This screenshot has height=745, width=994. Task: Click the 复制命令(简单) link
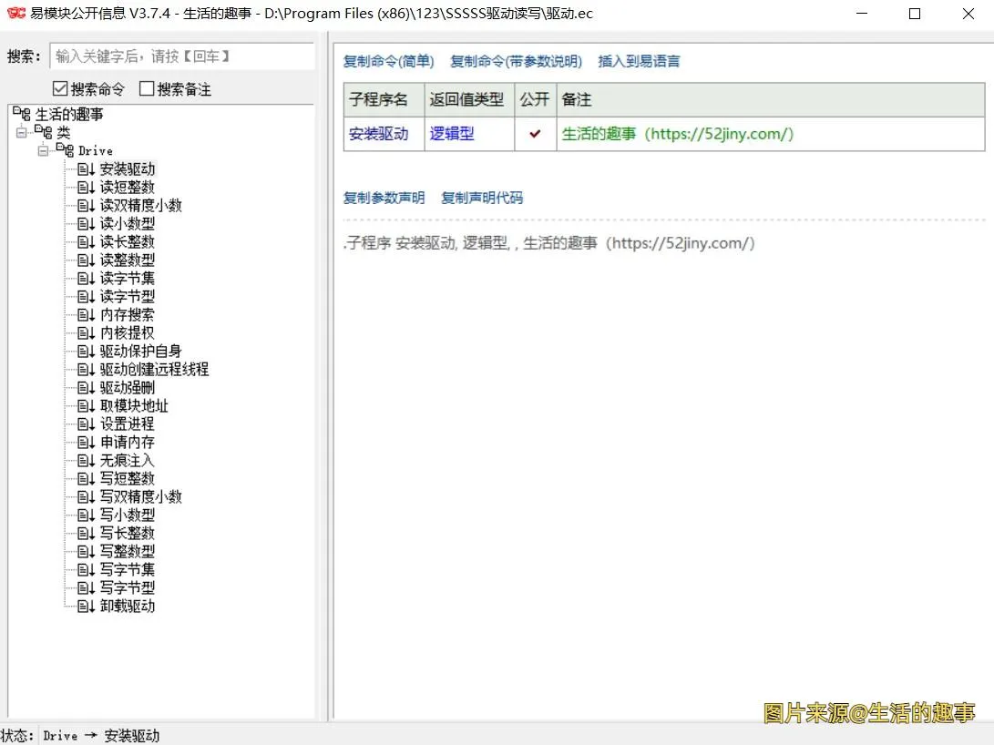pyautogui.click(x=388, y=62)
